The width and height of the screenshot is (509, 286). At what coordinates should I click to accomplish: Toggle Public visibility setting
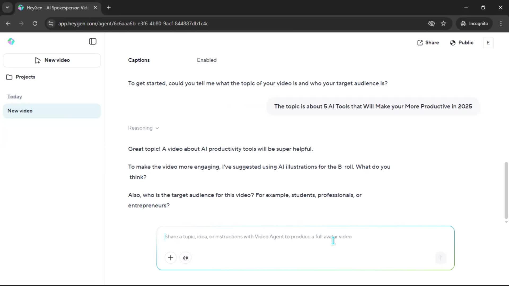pos(462,43)
